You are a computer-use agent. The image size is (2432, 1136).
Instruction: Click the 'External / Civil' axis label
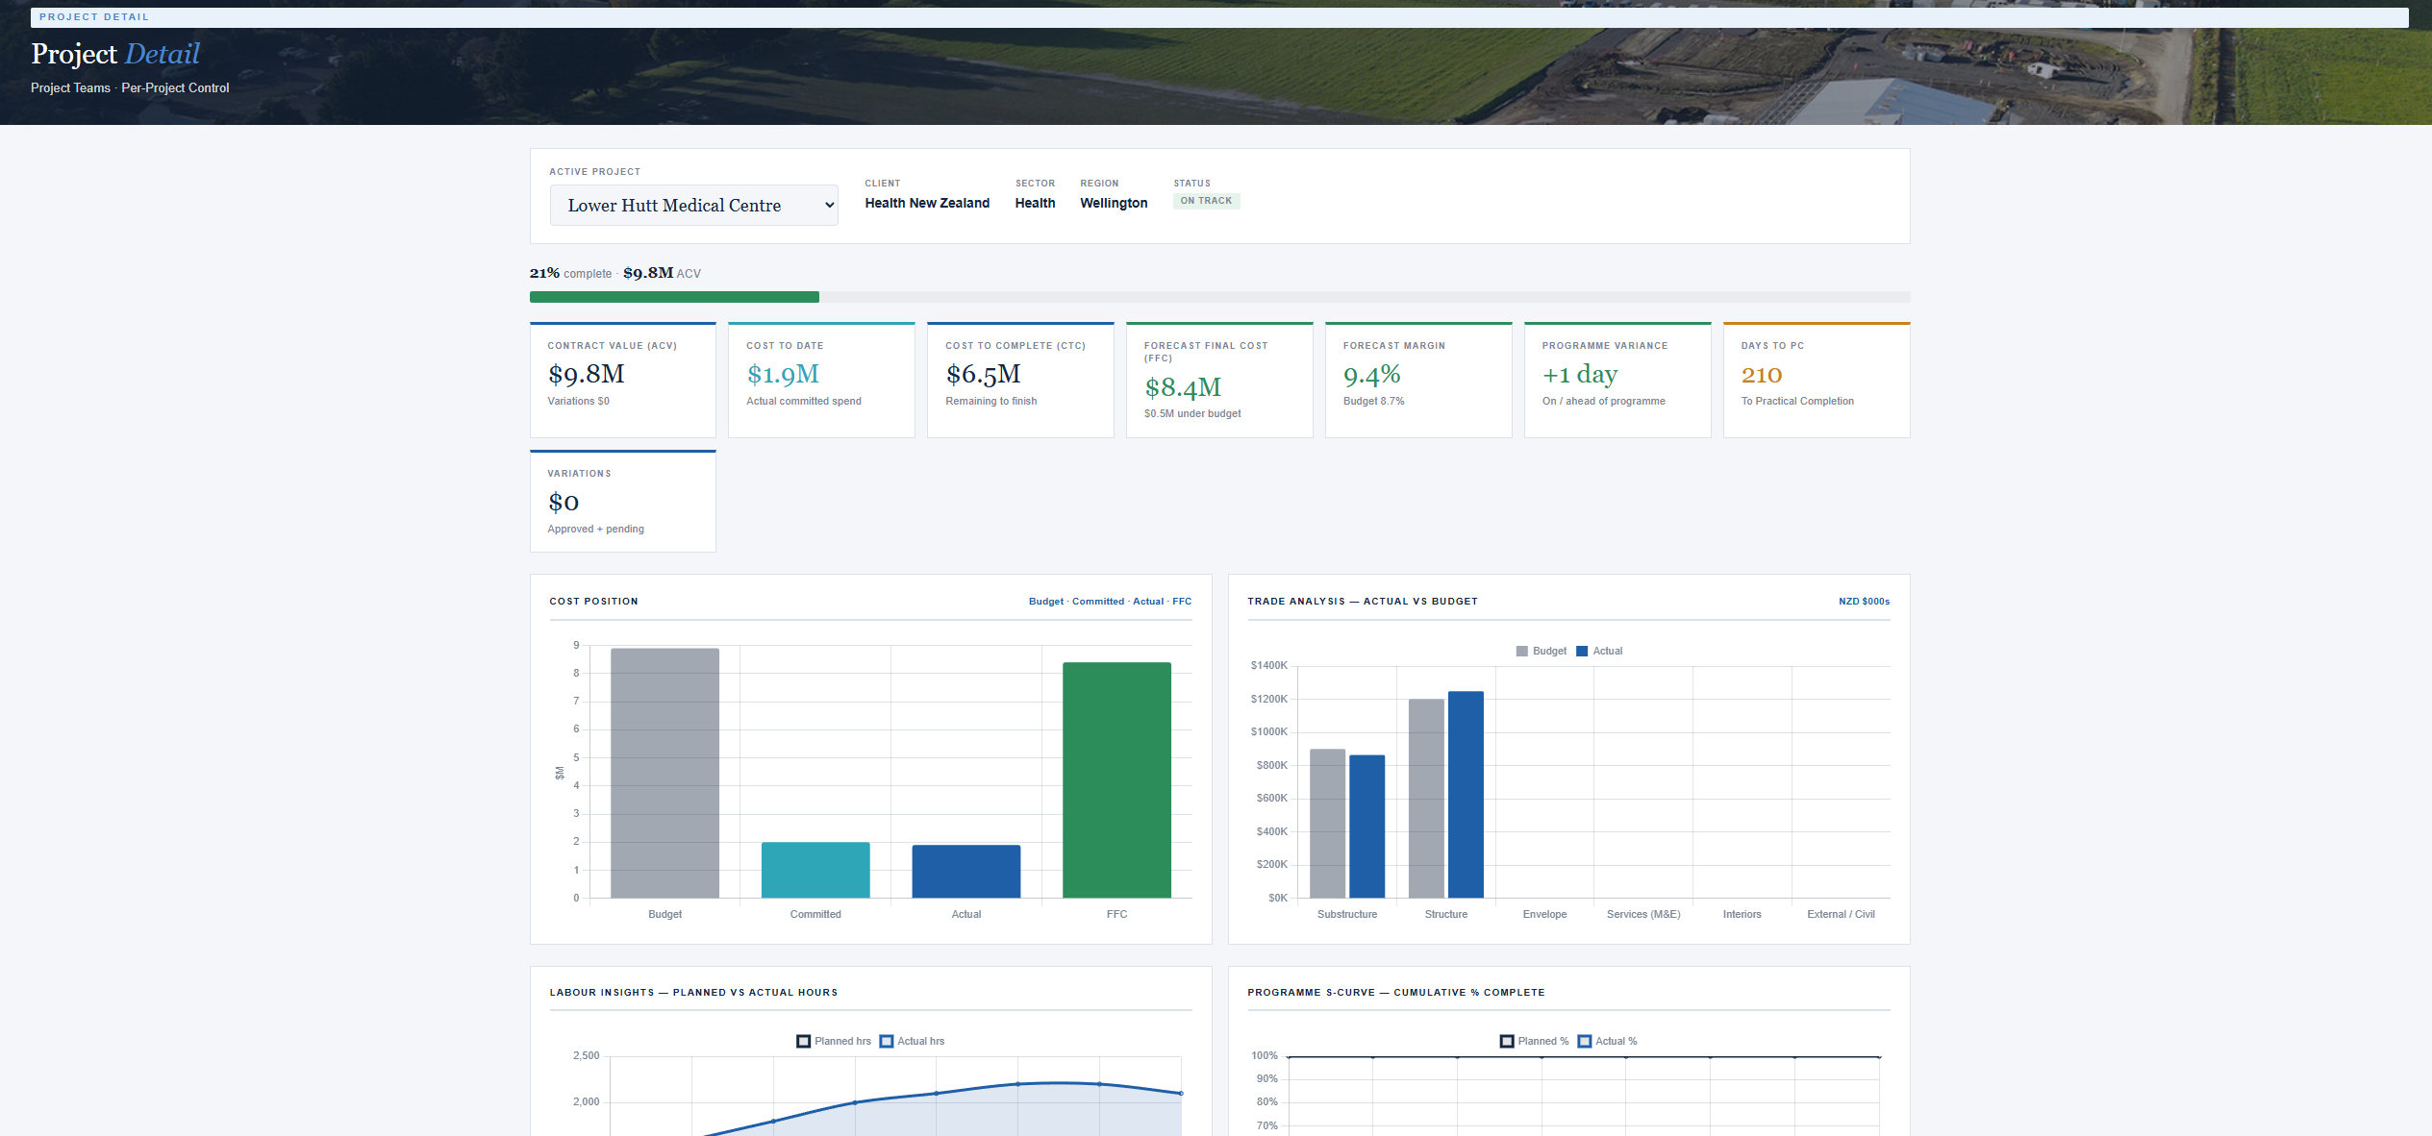point(1841,914)
